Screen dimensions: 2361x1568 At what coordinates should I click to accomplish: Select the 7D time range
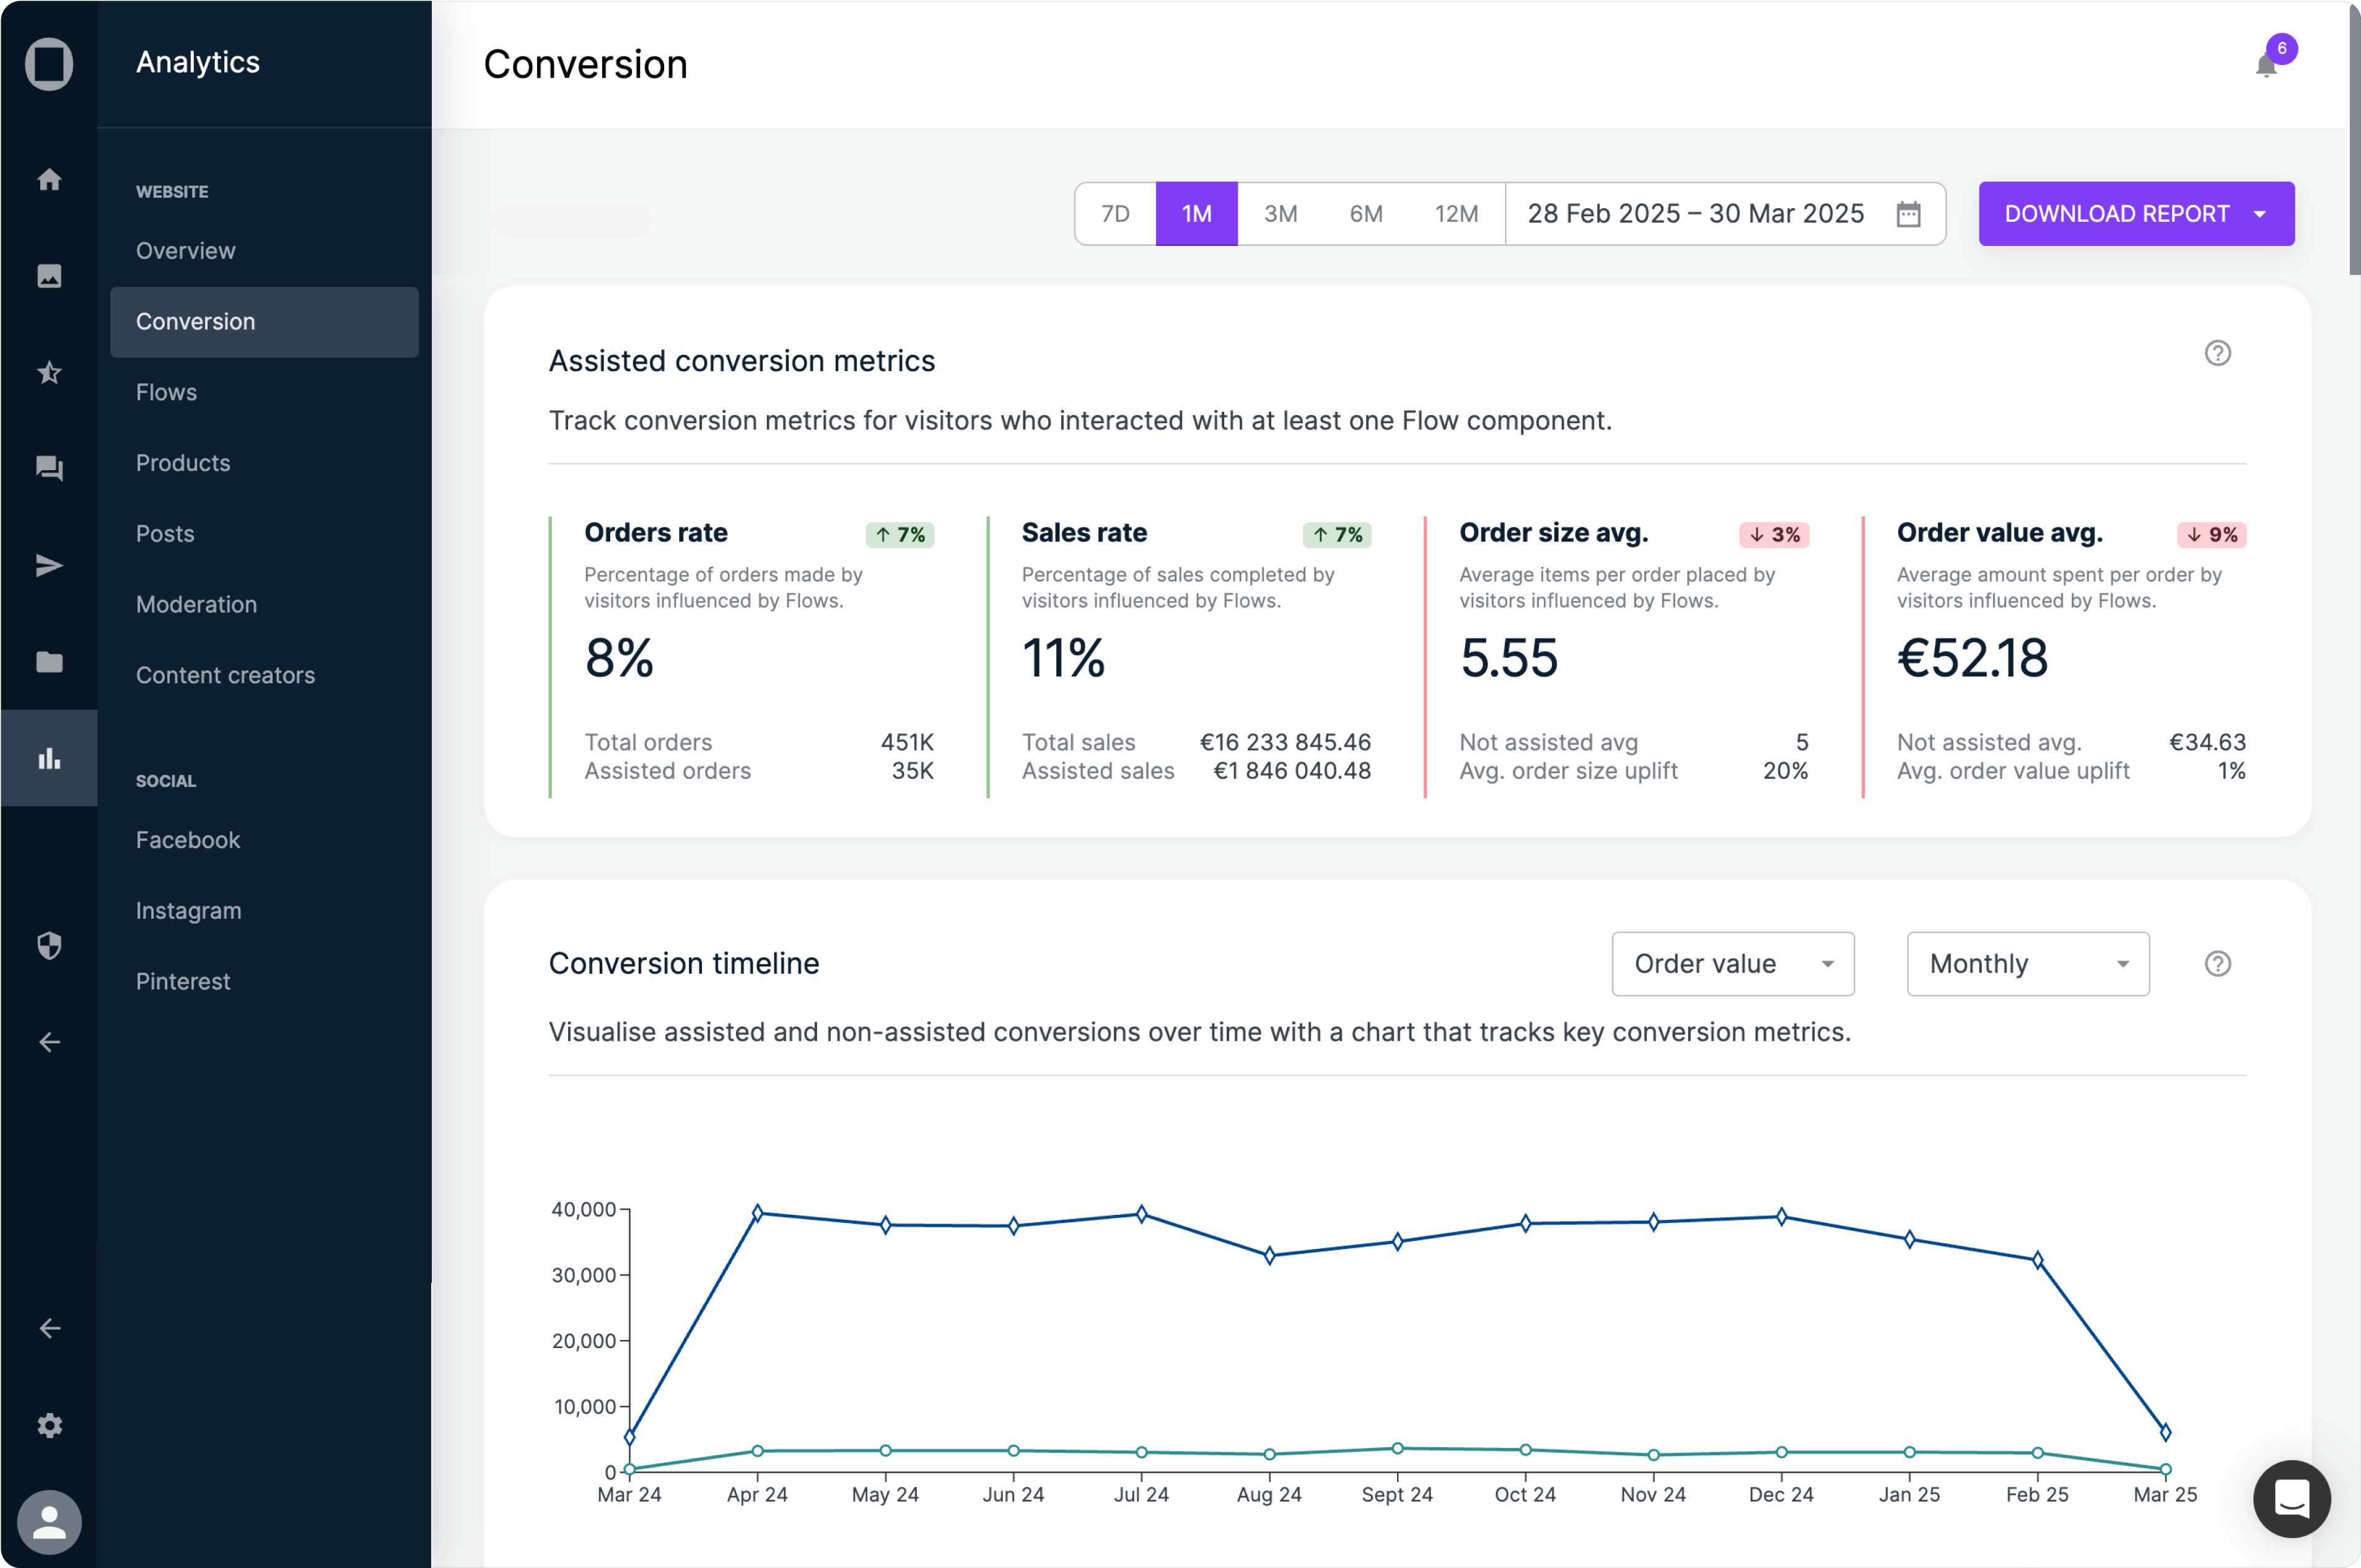(x=1115, y=214)
